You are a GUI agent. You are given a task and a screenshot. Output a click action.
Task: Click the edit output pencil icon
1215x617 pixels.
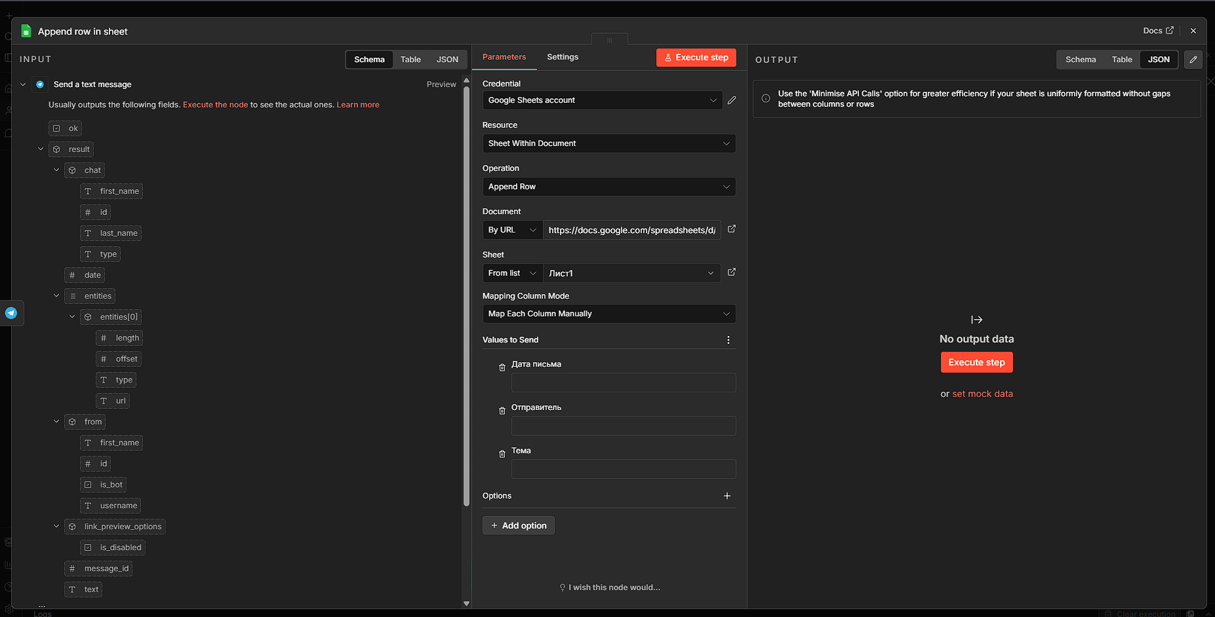1193,60
